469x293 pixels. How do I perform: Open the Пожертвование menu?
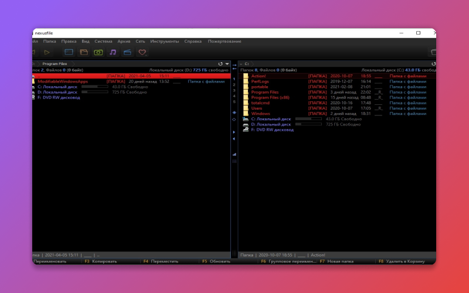click(225, 41)
